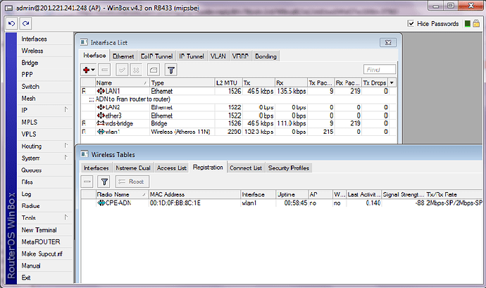
Task: Click the wds-bridge interface icon
Action: [101, 123]
